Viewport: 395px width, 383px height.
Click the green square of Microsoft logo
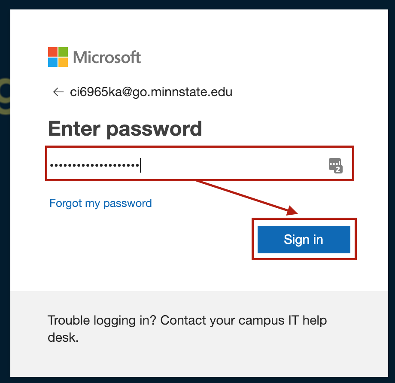coord(63,52)
